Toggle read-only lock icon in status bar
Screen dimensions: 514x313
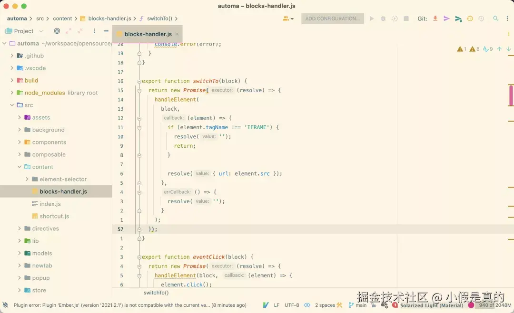[374, 305]
